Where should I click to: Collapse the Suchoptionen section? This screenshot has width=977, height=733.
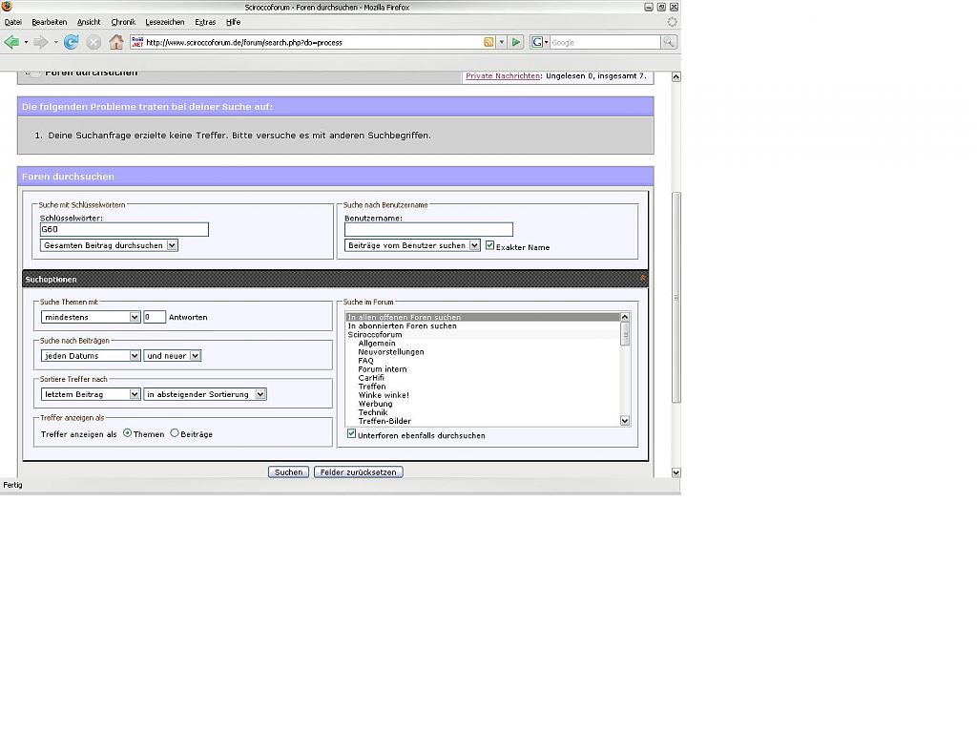[x=643, y=279]
